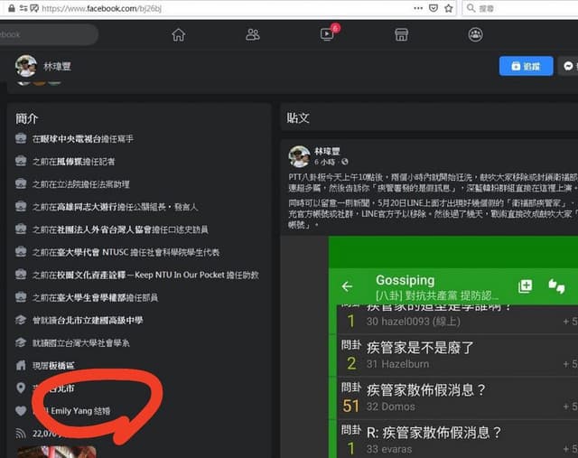The width and height of the screenshot is (578, 458).
Task: Click the add-post icon in Gossiping header
Action: tap(525, 286)
